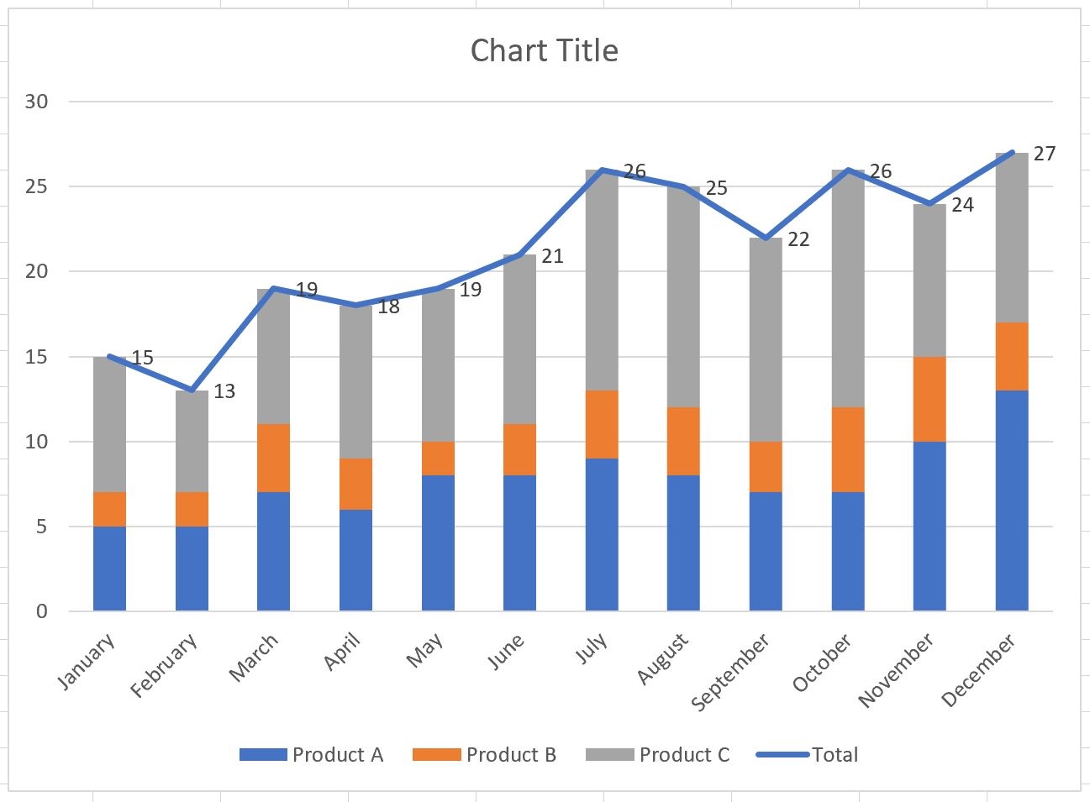This screenshot has width=1090, height=802.
Task: Click the Product C legend color swatch
Action: [x=609, y=755]
